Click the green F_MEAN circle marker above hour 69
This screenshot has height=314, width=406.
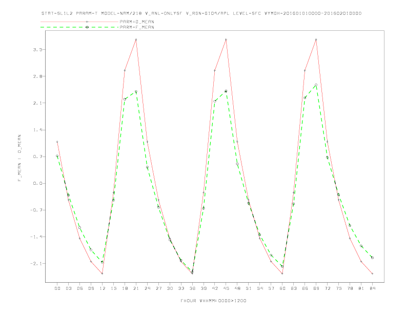click(x=316, y=85)
